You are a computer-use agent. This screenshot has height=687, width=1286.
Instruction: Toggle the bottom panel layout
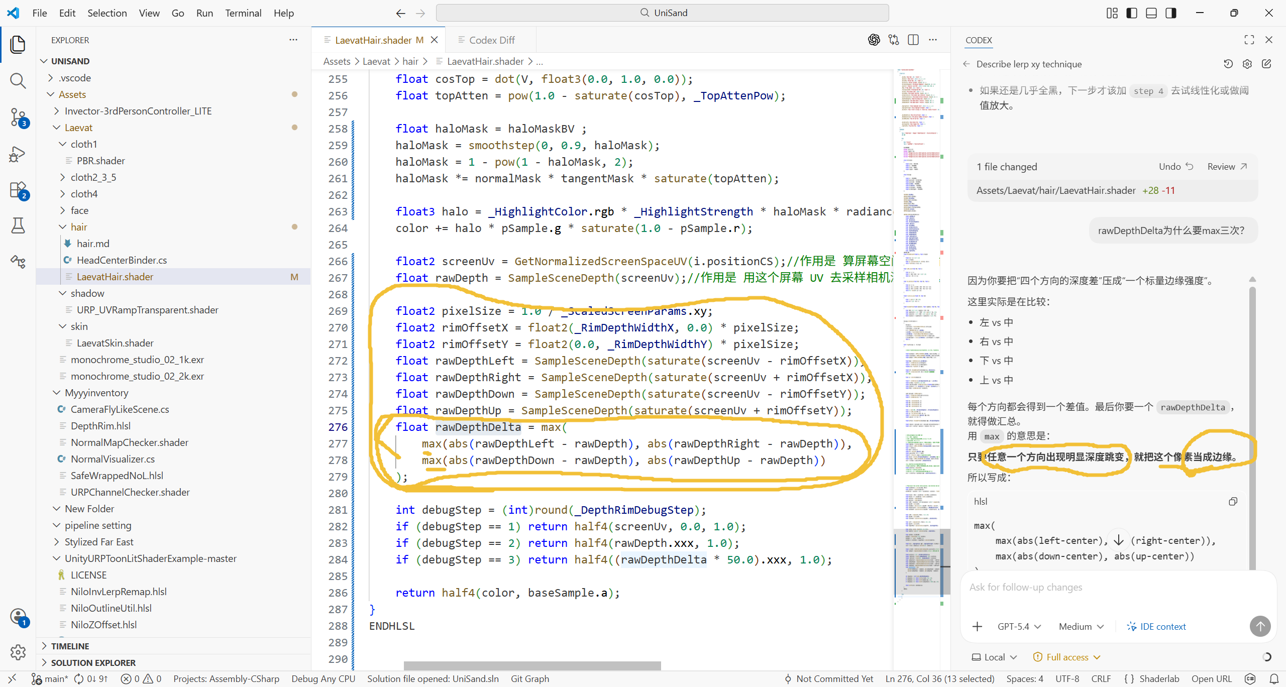[1151, 13]
